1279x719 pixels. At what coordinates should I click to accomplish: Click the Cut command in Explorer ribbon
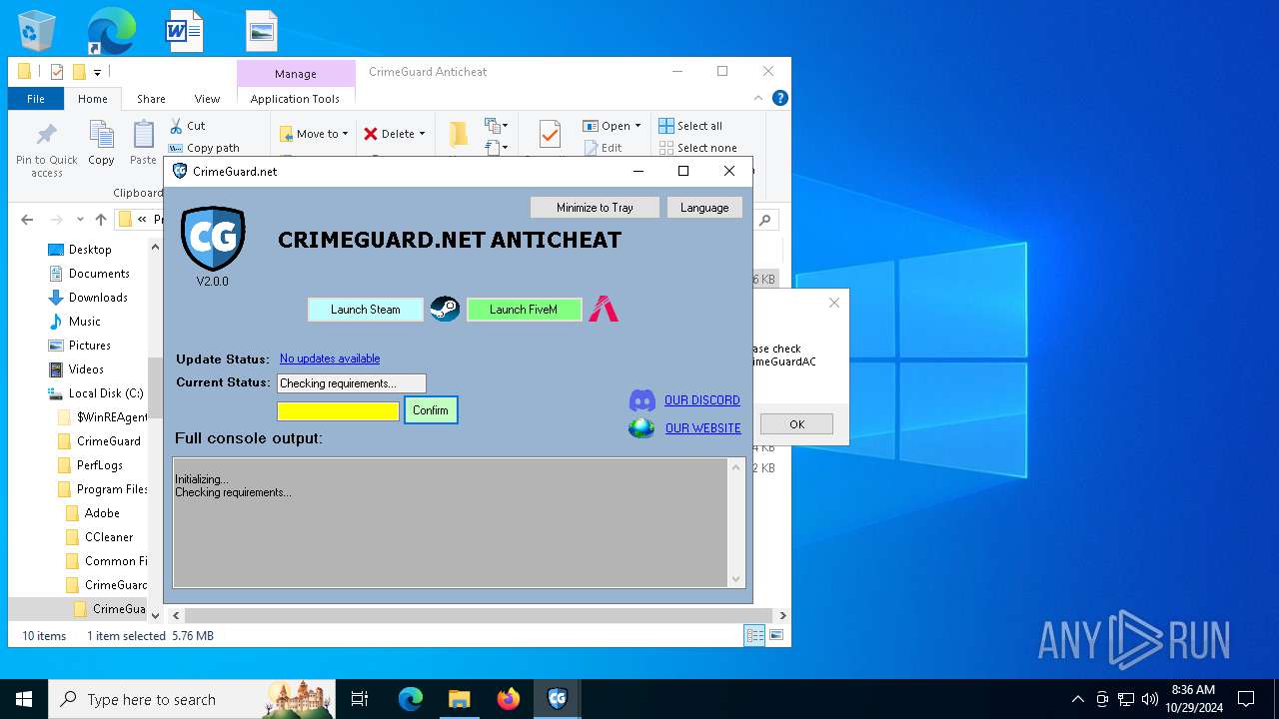(x=187, y=126)
